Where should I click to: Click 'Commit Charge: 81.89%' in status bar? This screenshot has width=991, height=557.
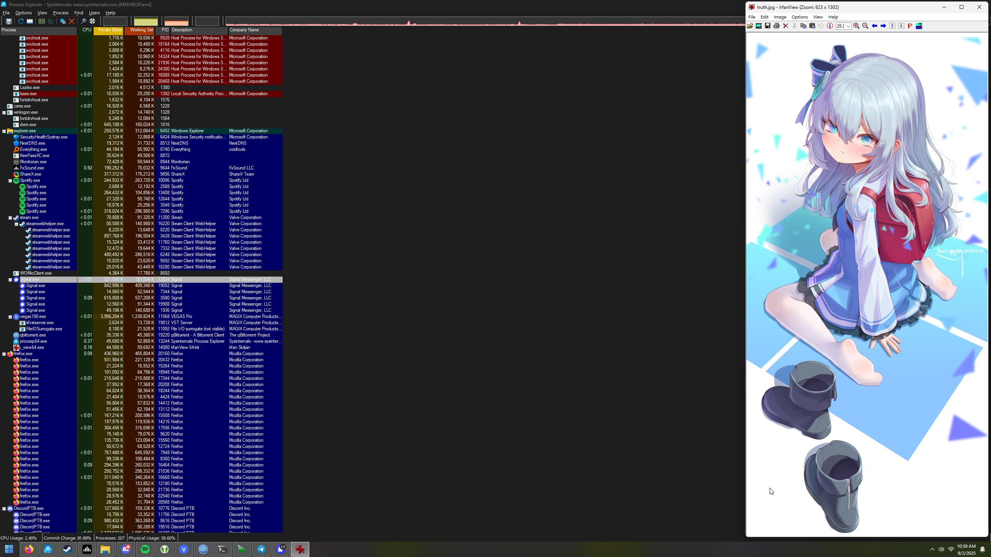pyautogui.click(x=68, y=538)
